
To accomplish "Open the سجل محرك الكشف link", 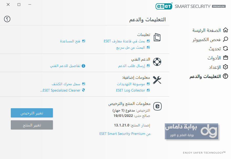I will tap(66, 84).
